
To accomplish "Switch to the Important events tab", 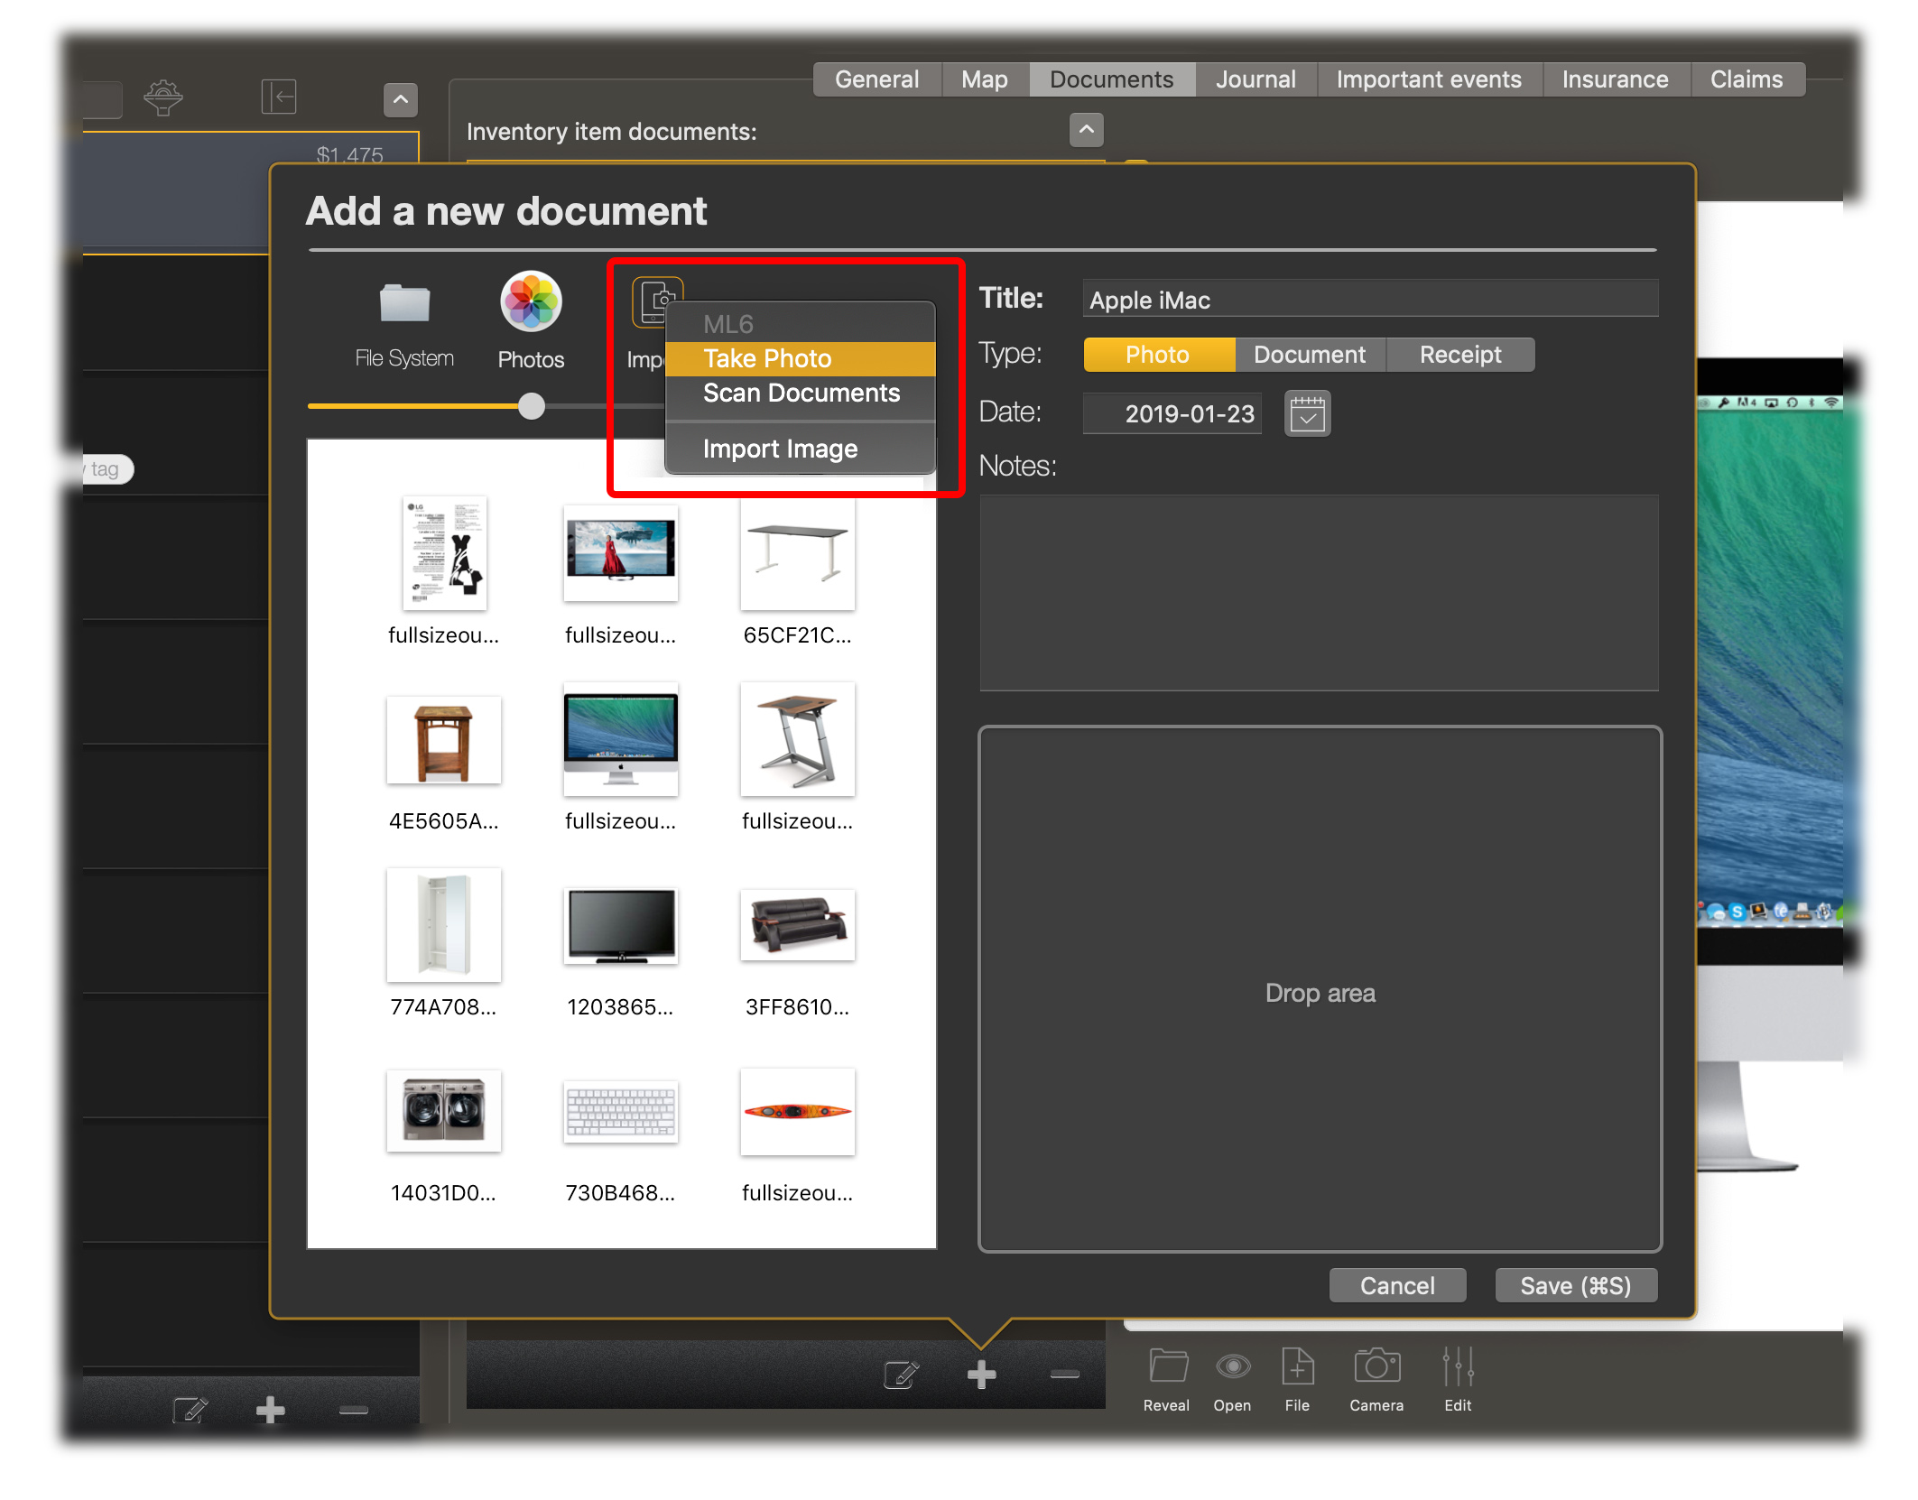I will click(x=1429, y=79).
